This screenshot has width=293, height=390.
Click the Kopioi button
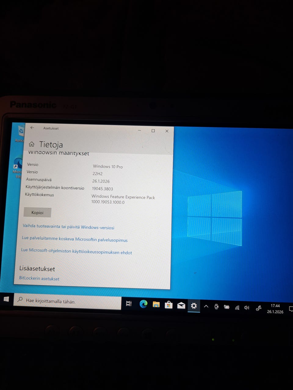37,212
